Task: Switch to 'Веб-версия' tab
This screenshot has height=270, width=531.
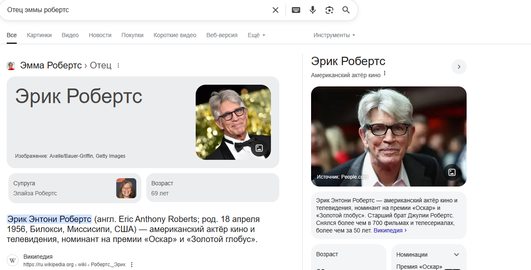Action: point(222,35)
